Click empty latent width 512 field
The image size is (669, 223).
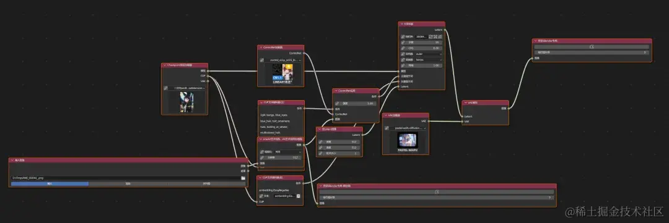342,142
